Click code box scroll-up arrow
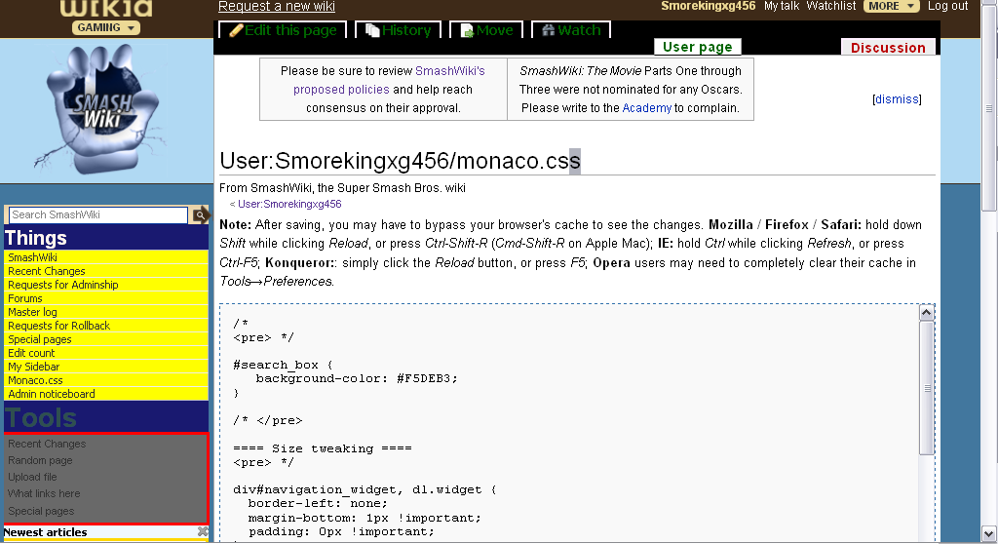The height and width of the screenshot is (544, 998). coord(927,313)
